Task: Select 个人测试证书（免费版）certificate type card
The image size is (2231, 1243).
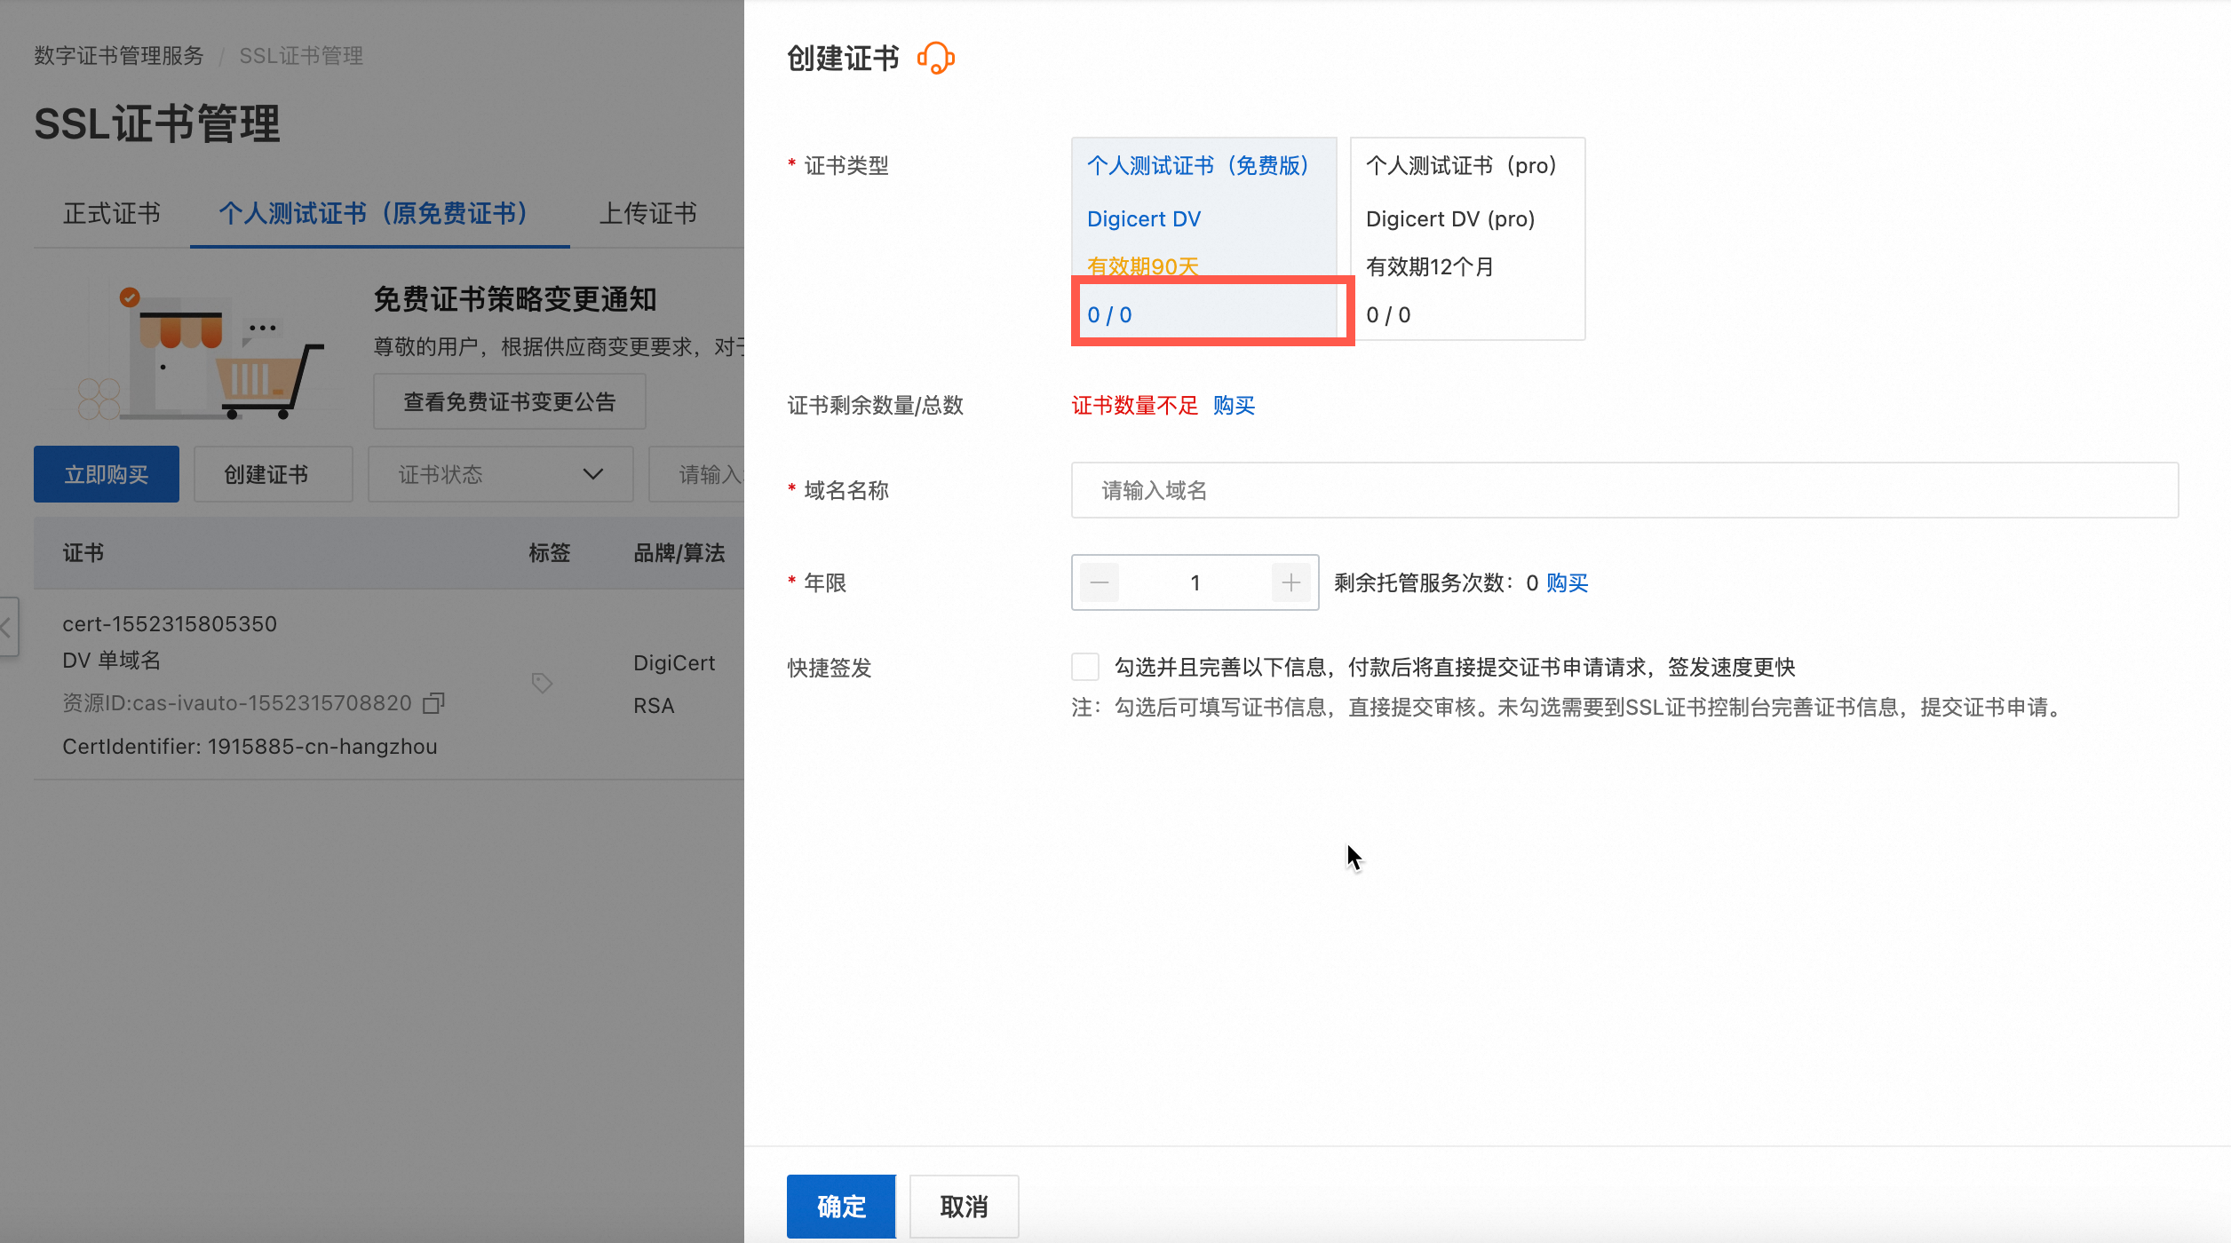Action: (1203, 239)
